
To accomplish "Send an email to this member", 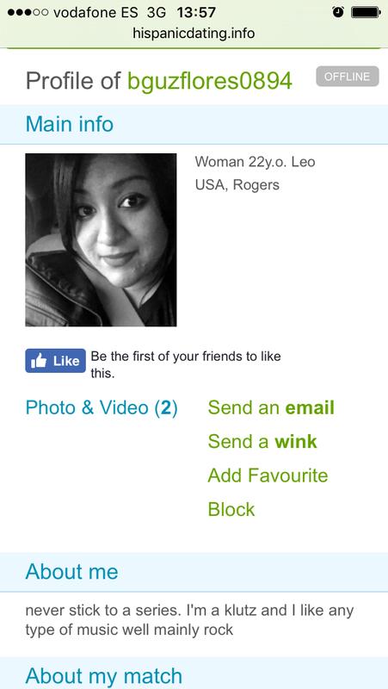I will pos(271,407).
